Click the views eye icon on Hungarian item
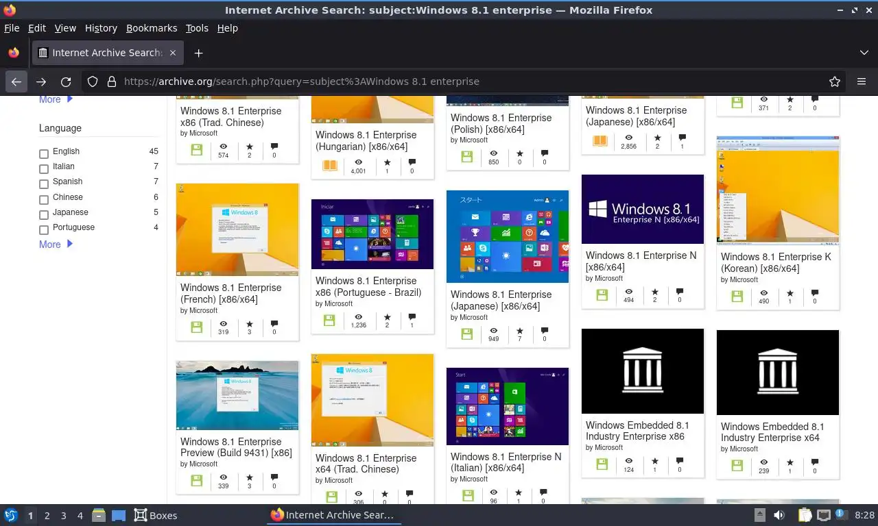878x526 pixels. click(359, 162)
